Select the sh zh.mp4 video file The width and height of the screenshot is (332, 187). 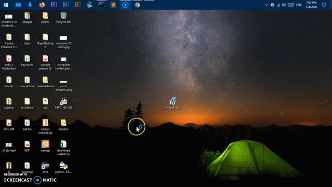(9, 147)
